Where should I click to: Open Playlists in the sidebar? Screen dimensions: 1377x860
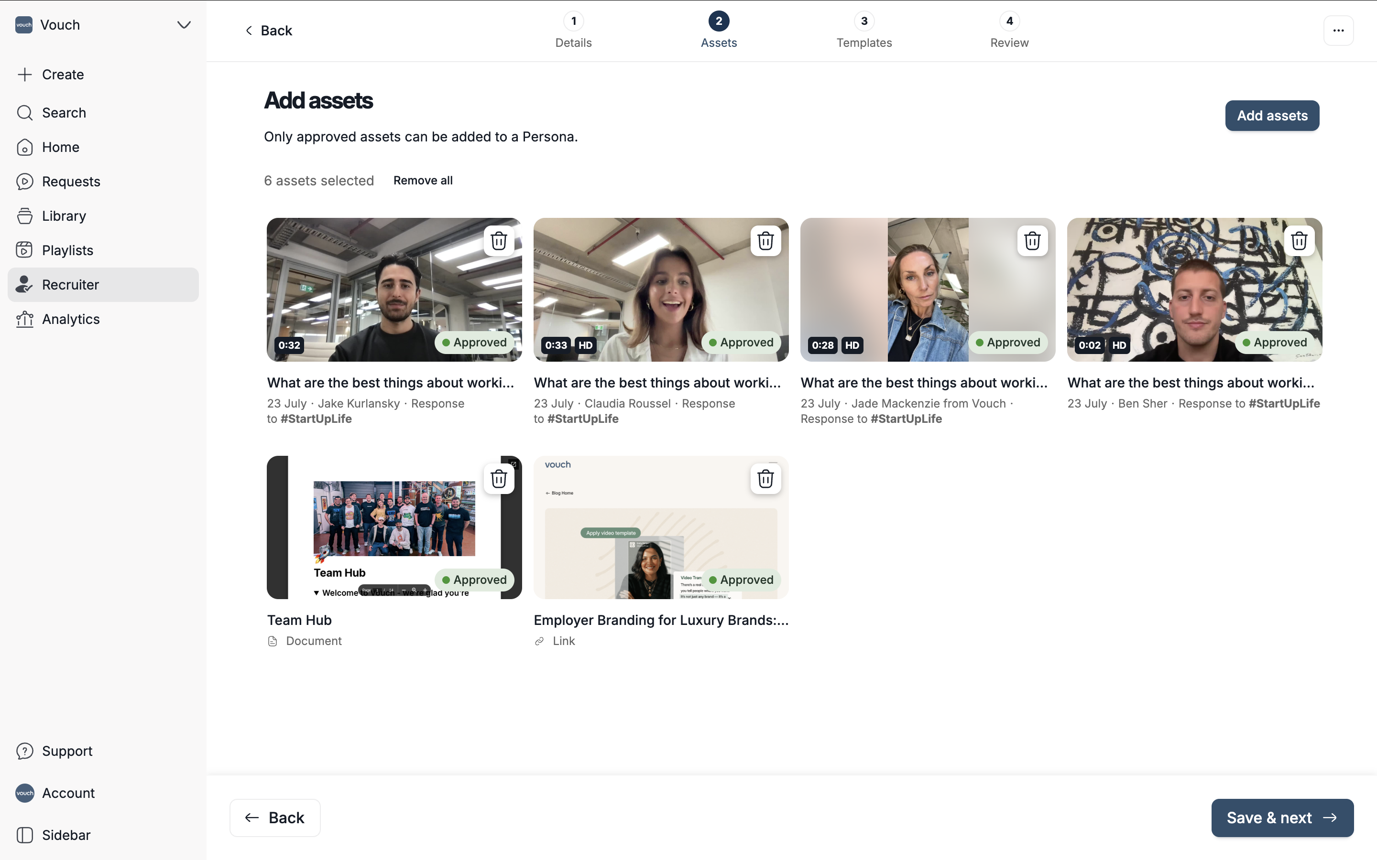coord(103,250)
